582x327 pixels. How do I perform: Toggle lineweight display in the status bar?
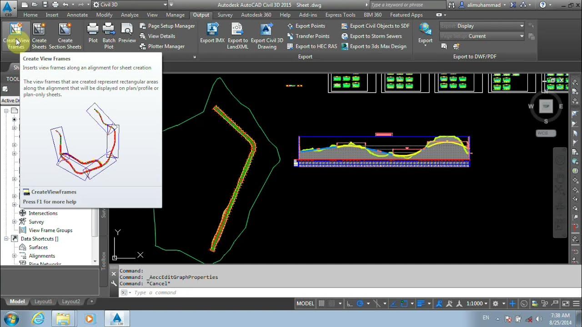pos(421,303)
